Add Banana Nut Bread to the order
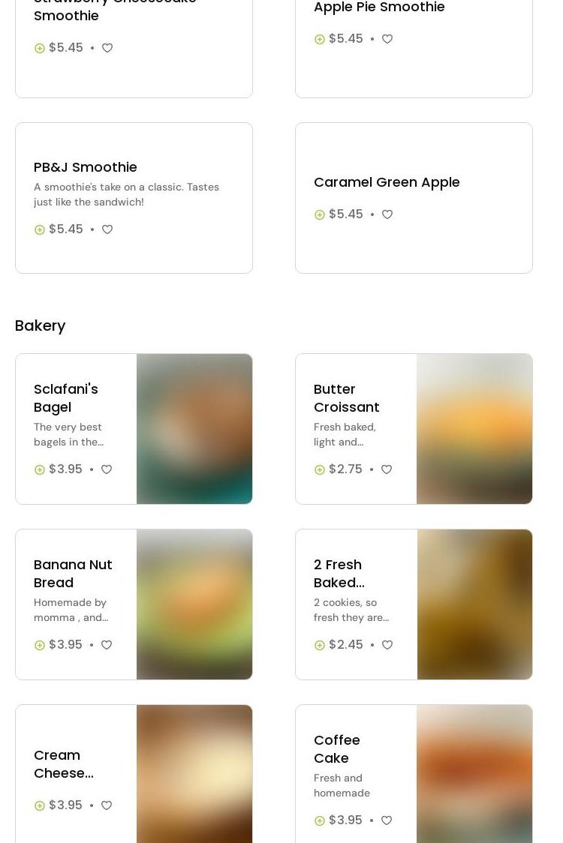Screen dimensions: 563x843 click(x=40, y=645)
